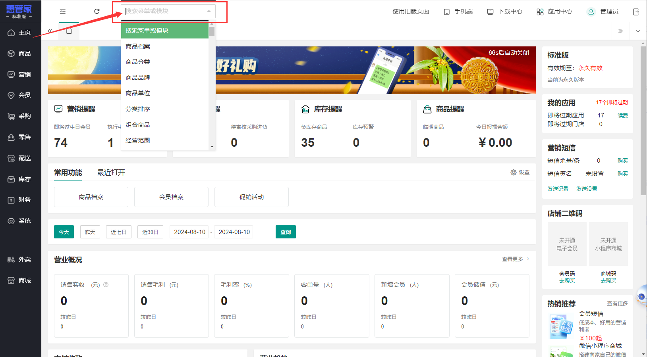647x357 pixels.
Task: Click 去购买 under 商城码
Action: click(608, 280)
